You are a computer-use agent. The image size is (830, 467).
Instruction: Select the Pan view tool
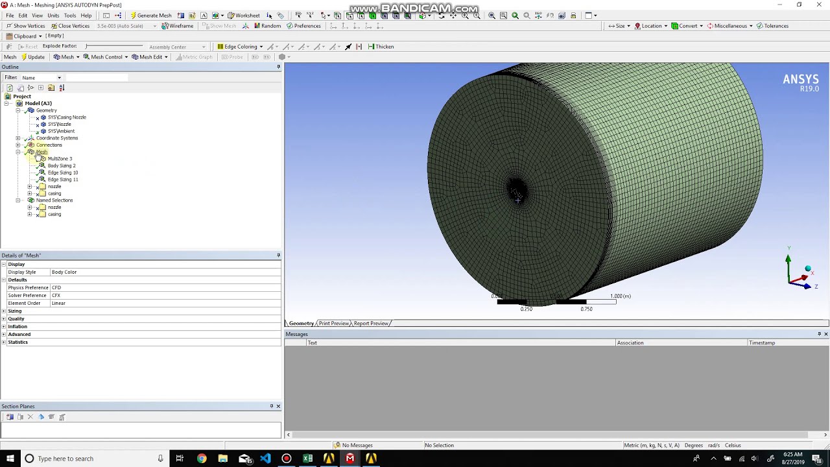(x=453, y=16)
